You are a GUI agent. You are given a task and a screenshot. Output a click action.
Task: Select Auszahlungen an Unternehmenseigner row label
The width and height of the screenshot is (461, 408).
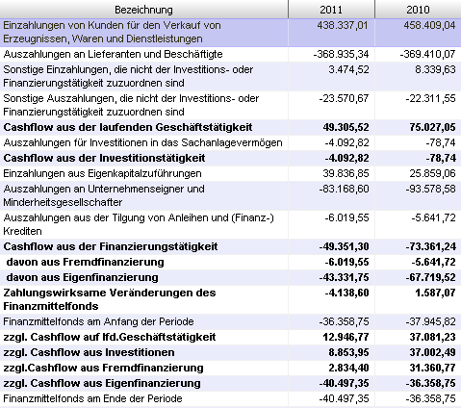click(104, 195)
